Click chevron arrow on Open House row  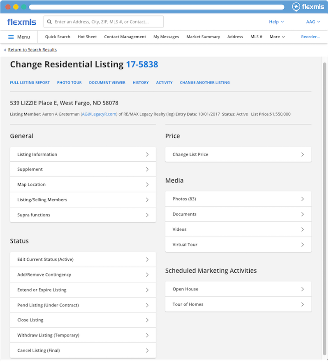click(x=302, y=289)
